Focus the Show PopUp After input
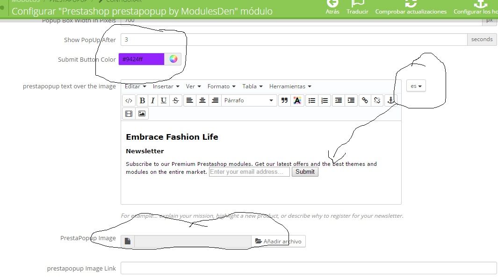This screenshot has width=498, height=278. pyautogui.click(x=294, y=39)
